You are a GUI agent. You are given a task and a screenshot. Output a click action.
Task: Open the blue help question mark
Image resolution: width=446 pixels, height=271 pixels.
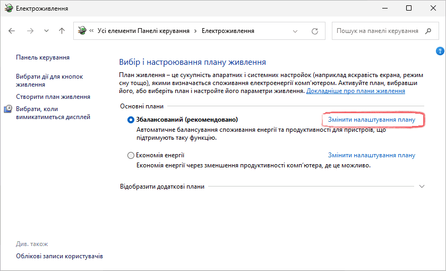pyautogui.click(x=439, y=51)
